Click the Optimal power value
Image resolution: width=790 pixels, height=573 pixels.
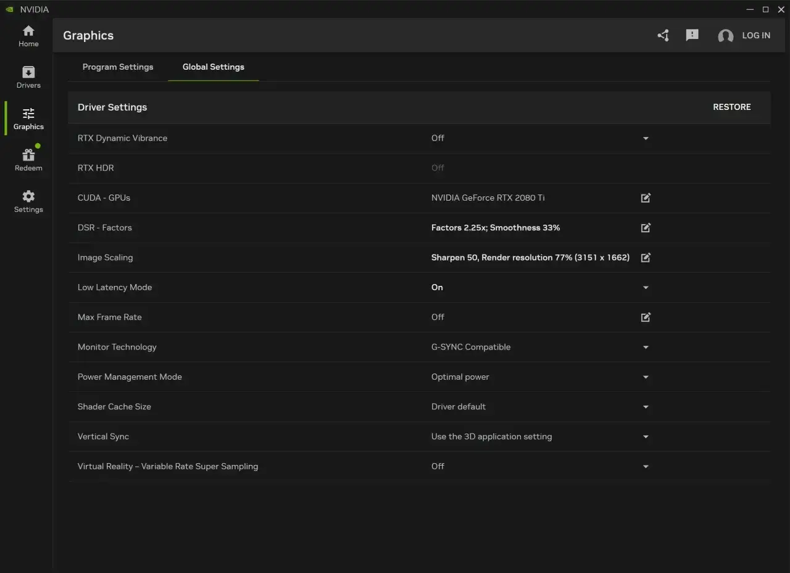460,377
